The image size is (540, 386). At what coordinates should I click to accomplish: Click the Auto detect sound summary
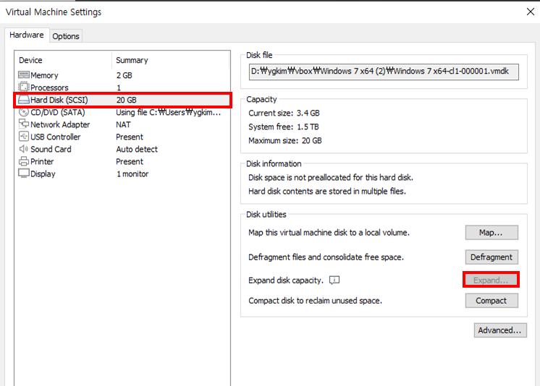click(x=137, y=150)
